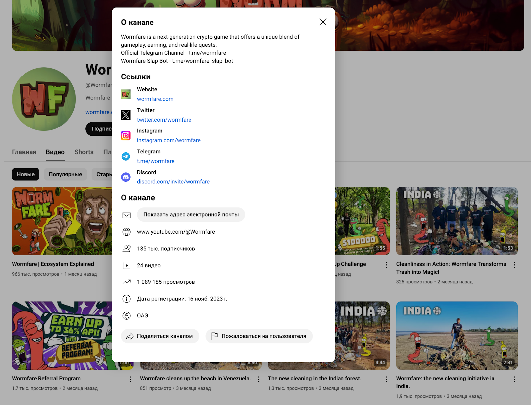The width and height of the screenshot is (531, 405).
Task: Click 'The new cleaning in the Indian forest' title
Action: (x=315, y=378)
